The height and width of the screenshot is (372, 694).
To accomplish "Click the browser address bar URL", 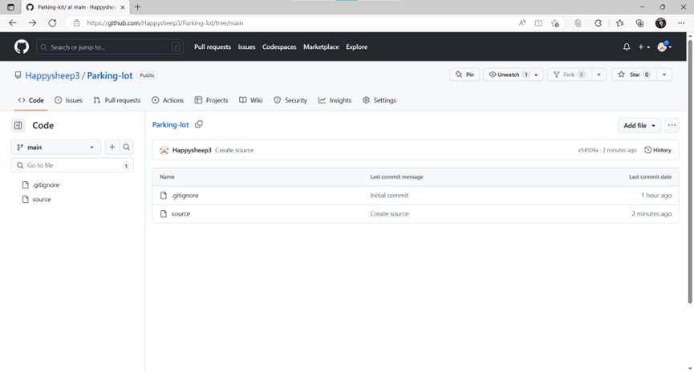I will tap(165, 23).
